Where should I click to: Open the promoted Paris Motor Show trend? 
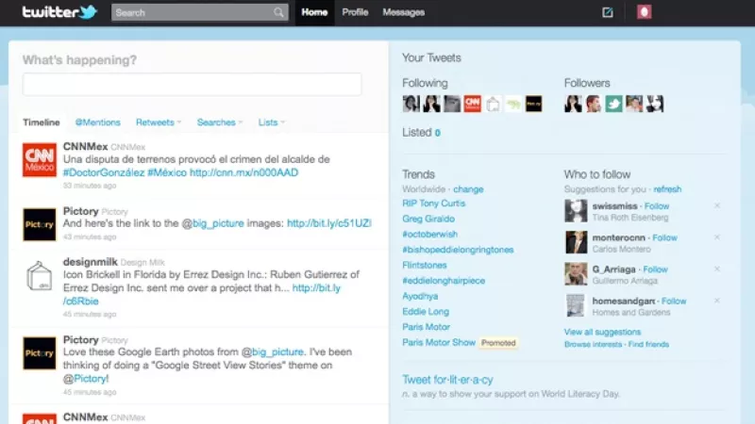(439, 342)
